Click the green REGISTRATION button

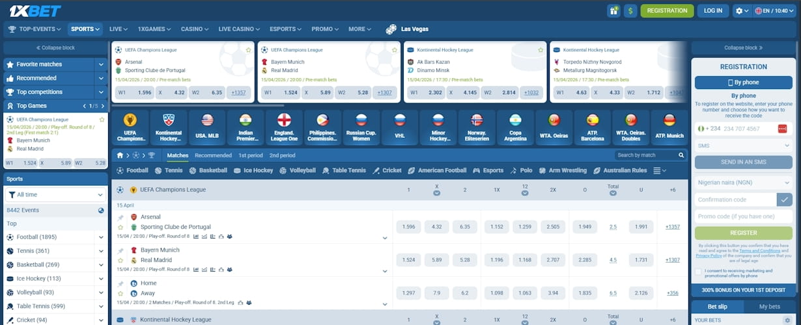(x=667, y=10)
